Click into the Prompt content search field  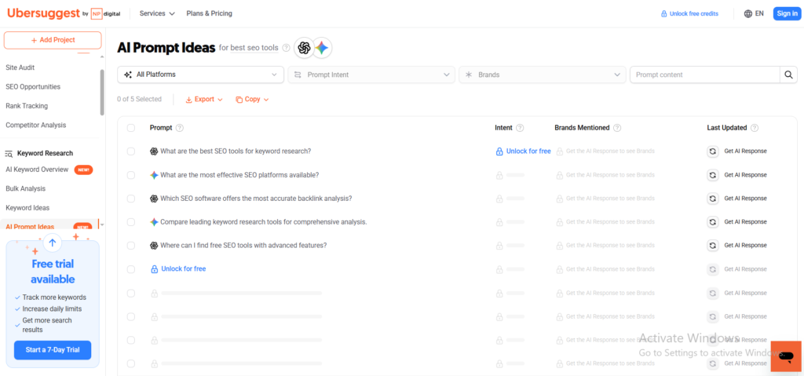(703, 75)
